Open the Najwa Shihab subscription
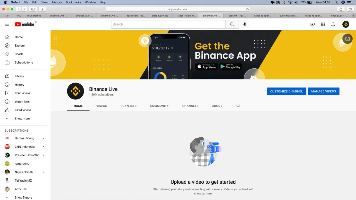This screenshot has height=200, width=356. [x=23, y=172]
